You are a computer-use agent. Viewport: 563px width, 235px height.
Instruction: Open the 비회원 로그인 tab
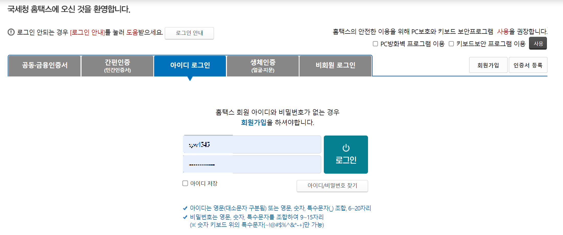point(335,66)
